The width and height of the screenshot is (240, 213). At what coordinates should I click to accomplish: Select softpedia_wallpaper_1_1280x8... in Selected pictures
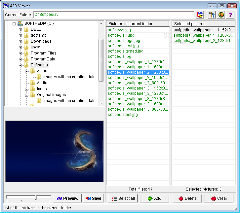click(x=204, y=35)
